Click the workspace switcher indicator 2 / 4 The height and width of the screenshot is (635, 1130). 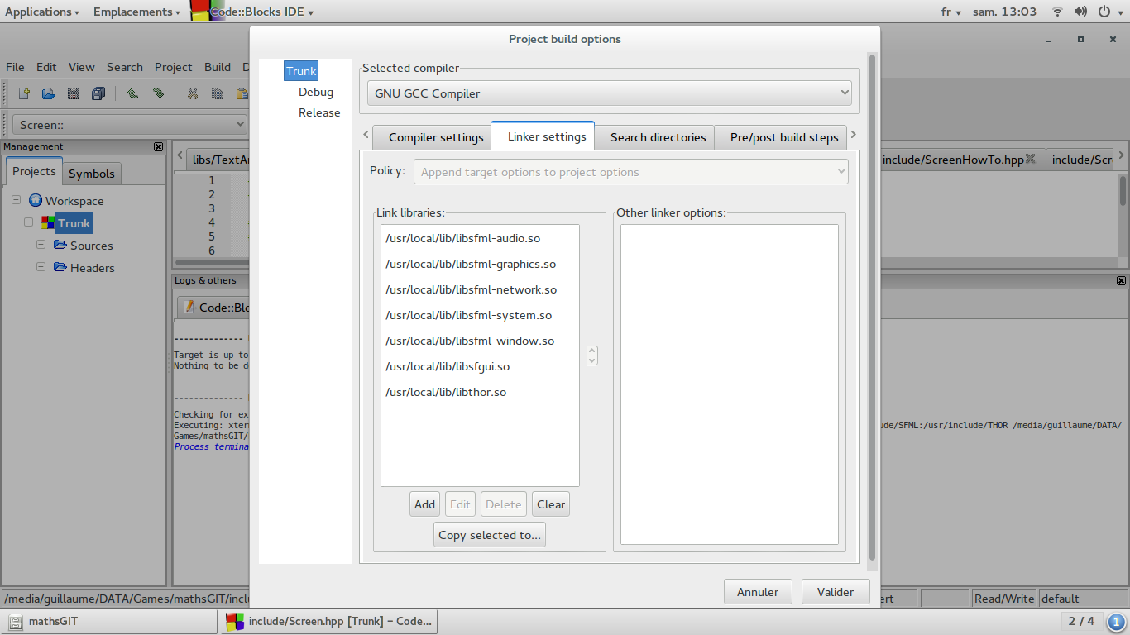[x=1081, y=621]
